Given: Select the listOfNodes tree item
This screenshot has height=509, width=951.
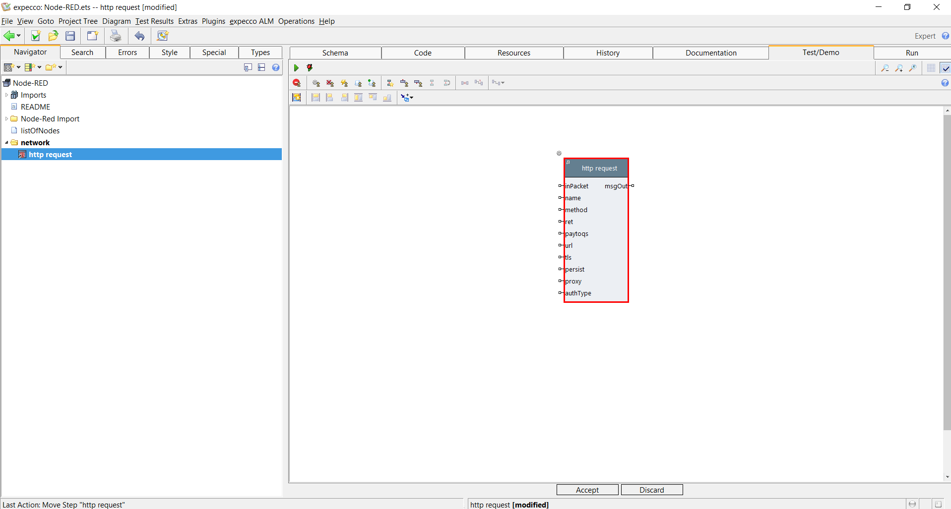Looking at the screenshot, I should pyautogui.click(x=40, y=131).
